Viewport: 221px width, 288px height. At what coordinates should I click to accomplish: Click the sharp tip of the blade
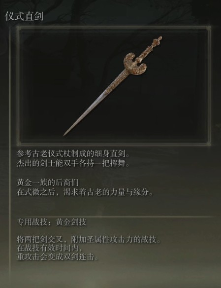pos(65,134)
